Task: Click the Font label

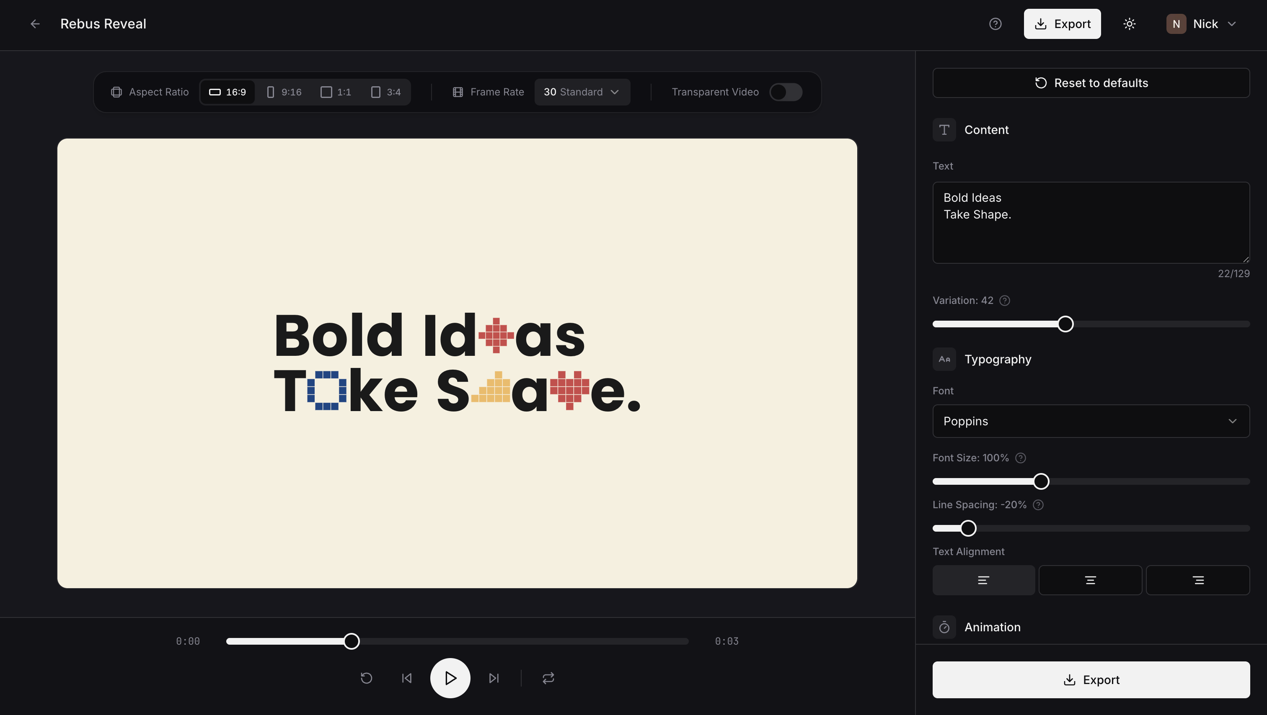Action: 943,391
